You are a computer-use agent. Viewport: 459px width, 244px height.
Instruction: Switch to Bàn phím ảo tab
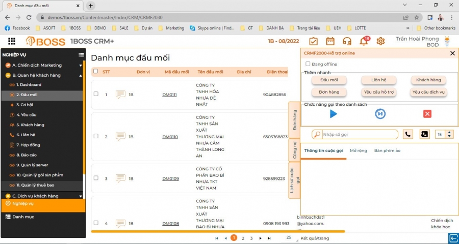387,150
